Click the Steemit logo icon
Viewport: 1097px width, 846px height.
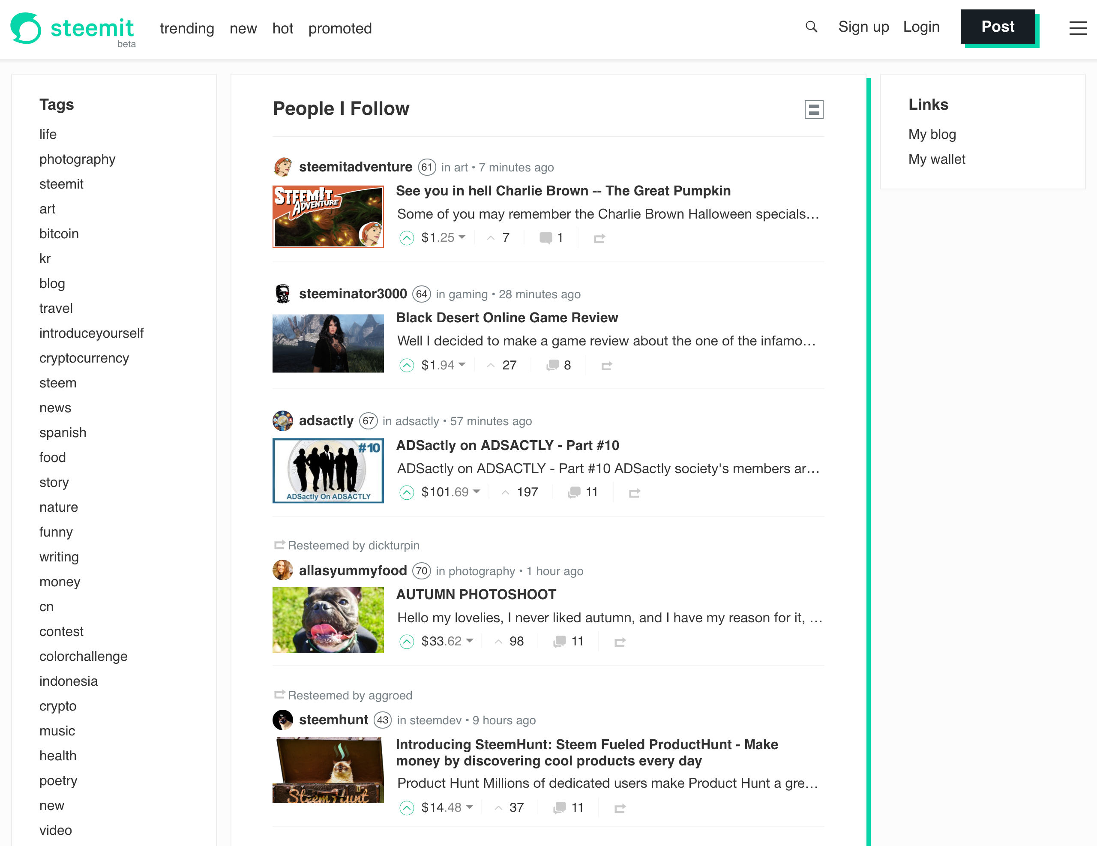pos(26,27)
